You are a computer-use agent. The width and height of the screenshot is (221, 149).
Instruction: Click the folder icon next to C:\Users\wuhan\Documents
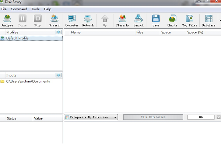(x=2, y=81)
